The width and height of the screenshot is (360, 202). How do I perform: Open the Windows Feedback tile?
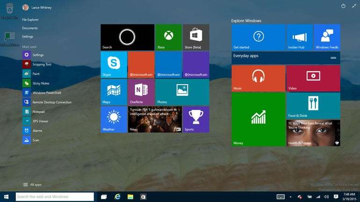click(x=327, y=37)
